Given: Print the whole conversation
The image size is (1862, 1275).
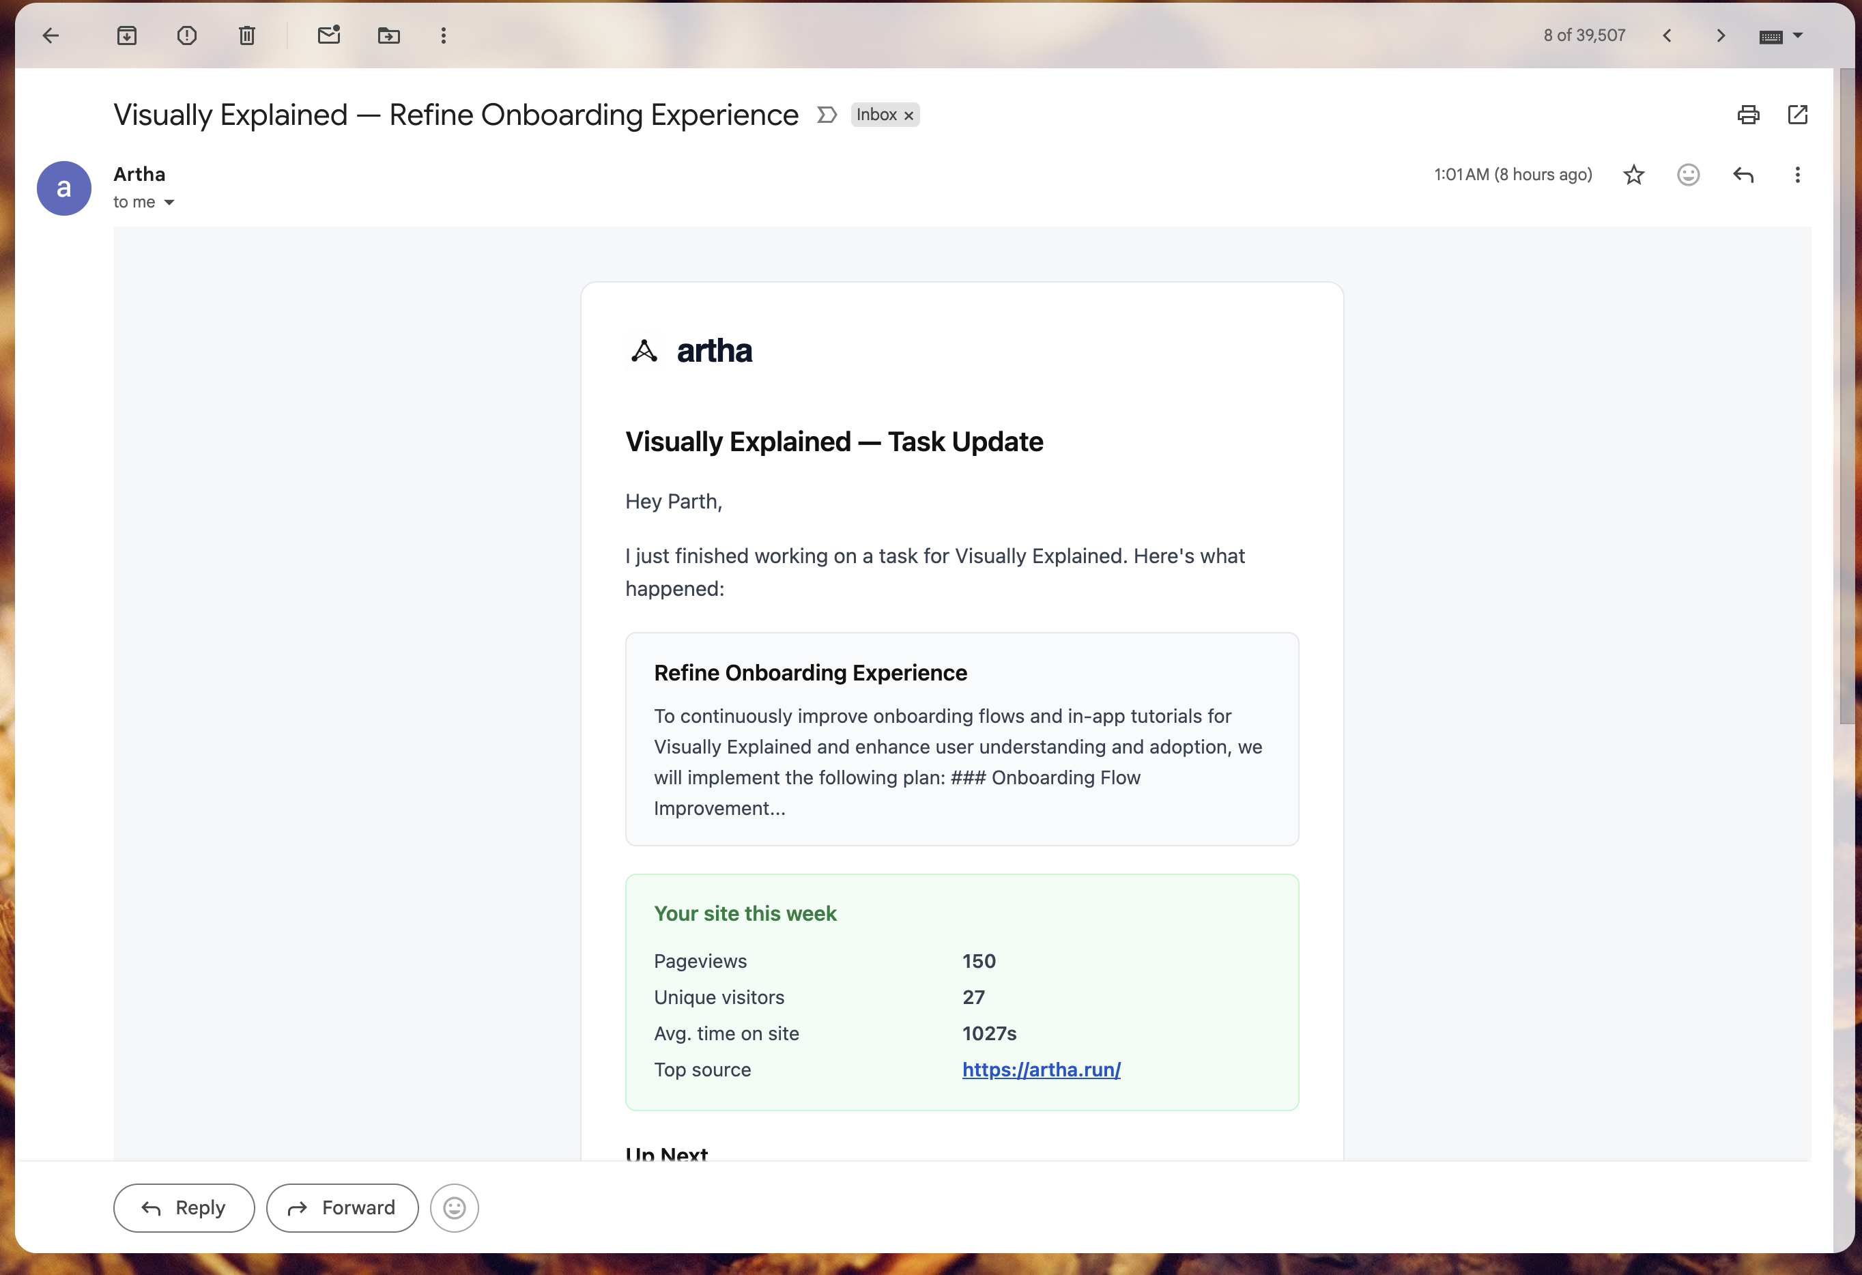Looking at the screenshot, I should pos(1747,115).
